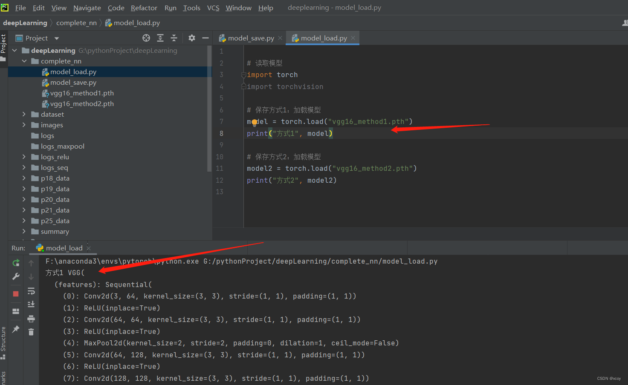Expand the logs_seq folder

(24, 167)
